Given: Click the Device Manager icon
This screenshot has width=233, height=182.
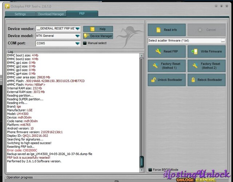Looking at the screenshot, I should click(x=87, y=36).
